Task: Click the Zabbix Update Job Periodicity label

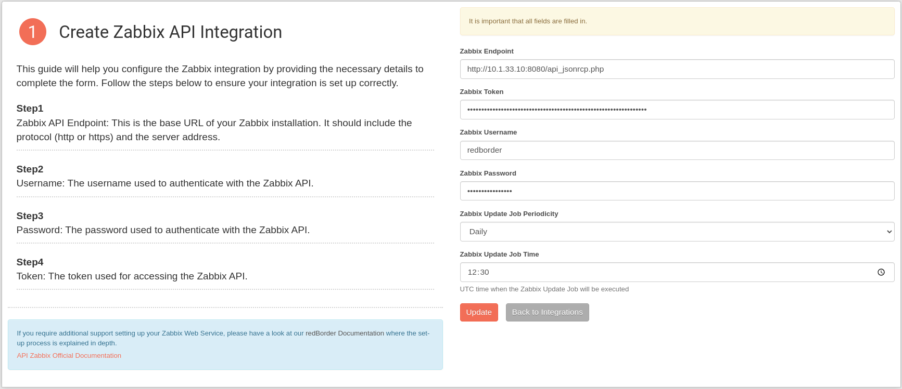Action: coord(509,214)
